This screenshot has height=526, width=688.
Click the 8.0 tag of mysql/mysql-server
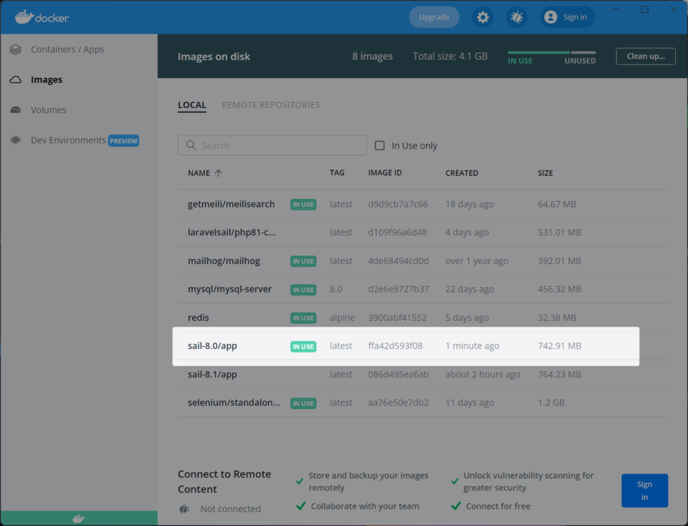point(336,289)
